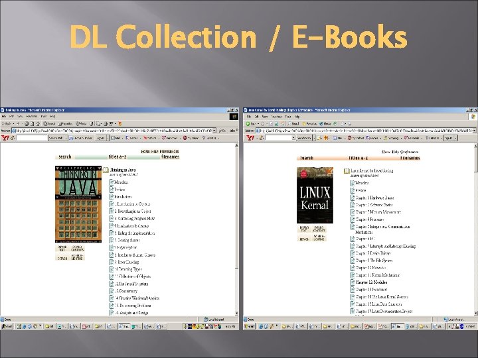This screenshot has width=478, height=358.
Task: Click document icon for Java Preface
Action: point(112,190)
